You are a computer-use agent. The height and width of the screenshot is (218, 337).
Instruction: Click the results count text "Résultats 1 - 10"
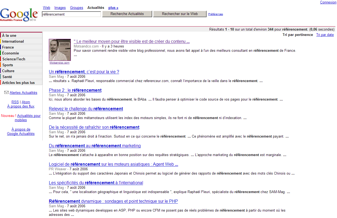(x=222, y=29)
